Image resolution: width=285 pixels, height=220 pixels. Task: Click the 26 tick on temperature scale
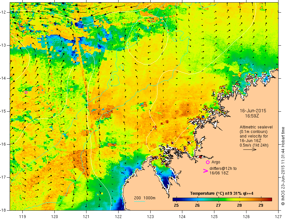pos(197,205)
